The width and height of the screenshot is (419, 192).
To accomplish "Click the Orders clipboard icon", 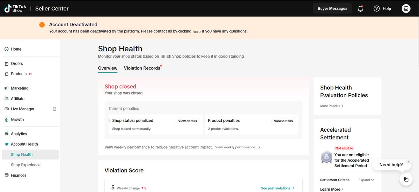I will (x=7, y=64).
